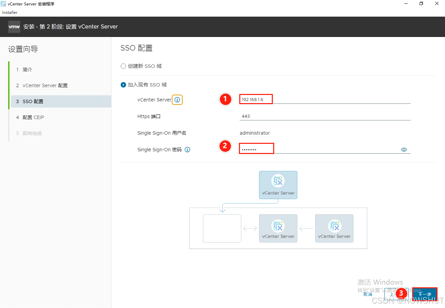Restore the window with the restore button
Screen dimensions: 445x308
[421, 4]
